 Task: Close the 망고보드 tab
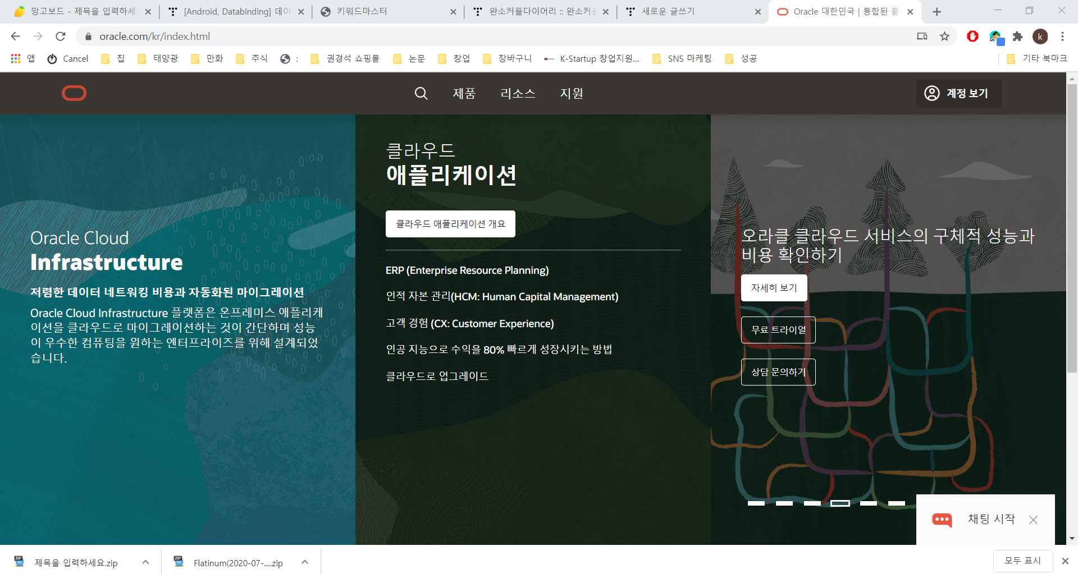click(x=148, y=12)
